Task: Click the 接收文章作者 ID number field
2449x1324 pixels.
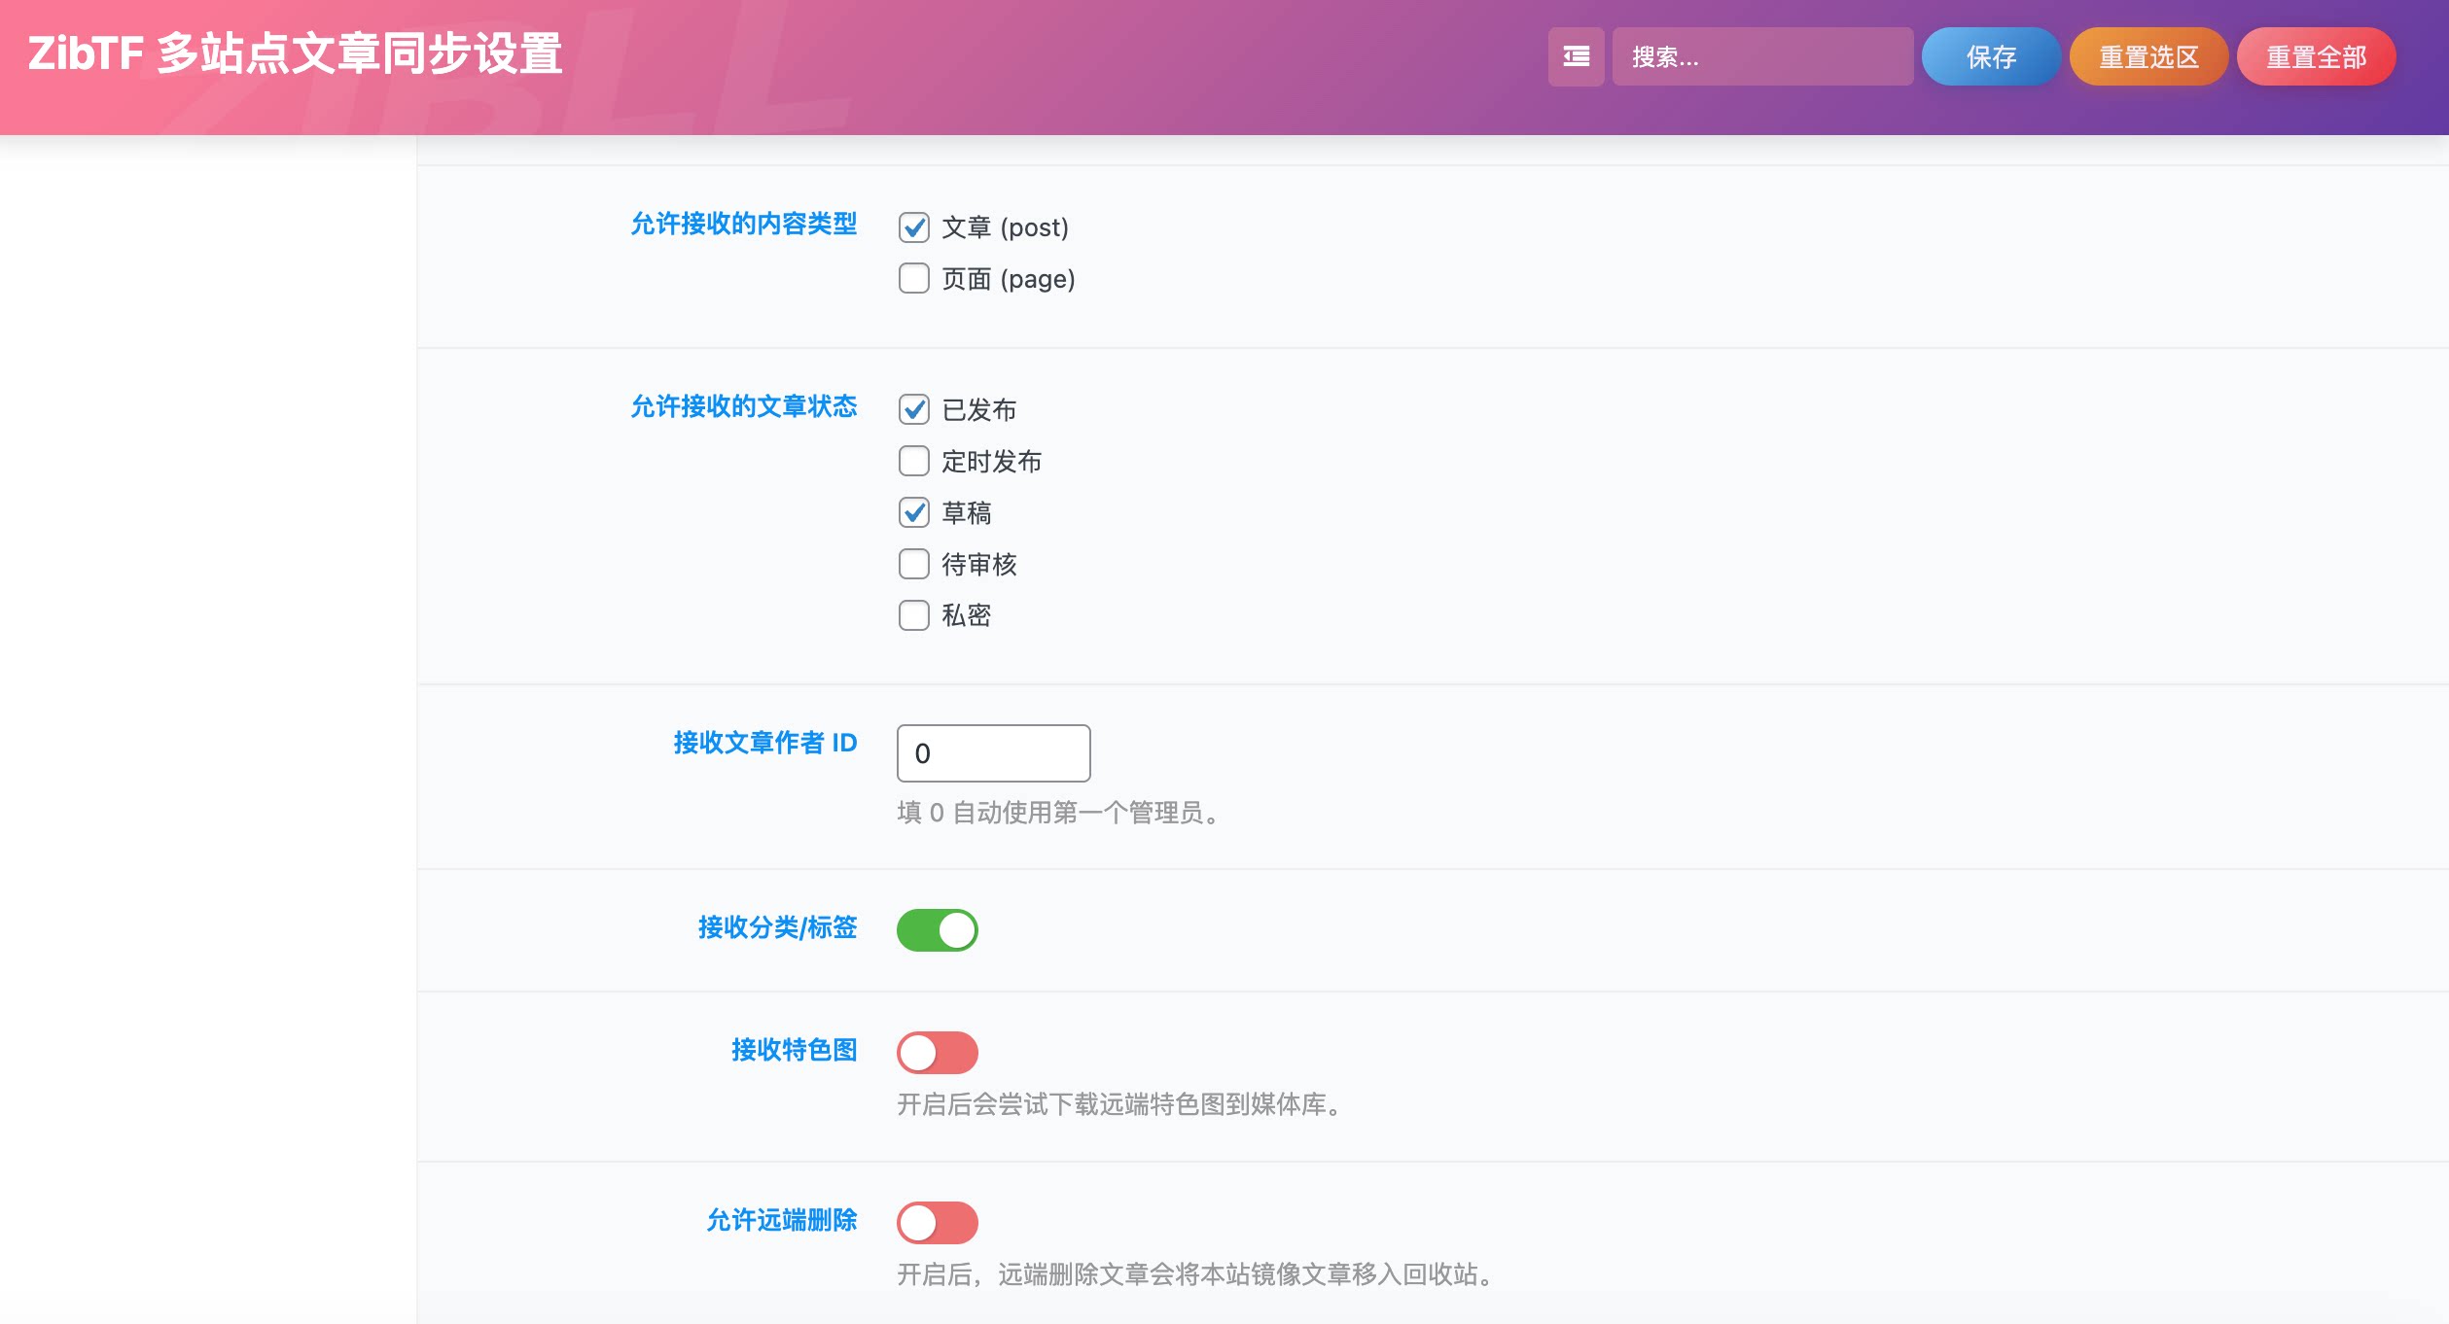Action: pos(992,752)
